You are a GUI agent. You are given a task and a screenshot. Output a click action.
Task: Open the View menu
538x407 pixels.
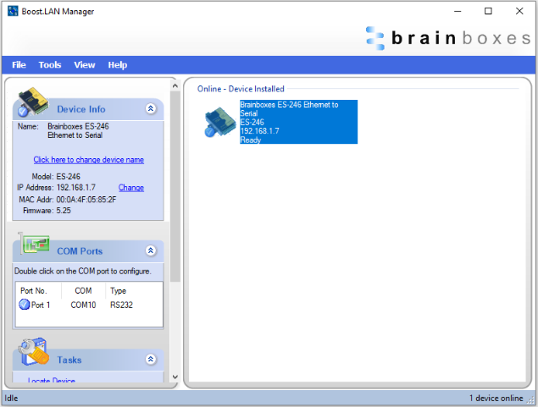point(85,65)
